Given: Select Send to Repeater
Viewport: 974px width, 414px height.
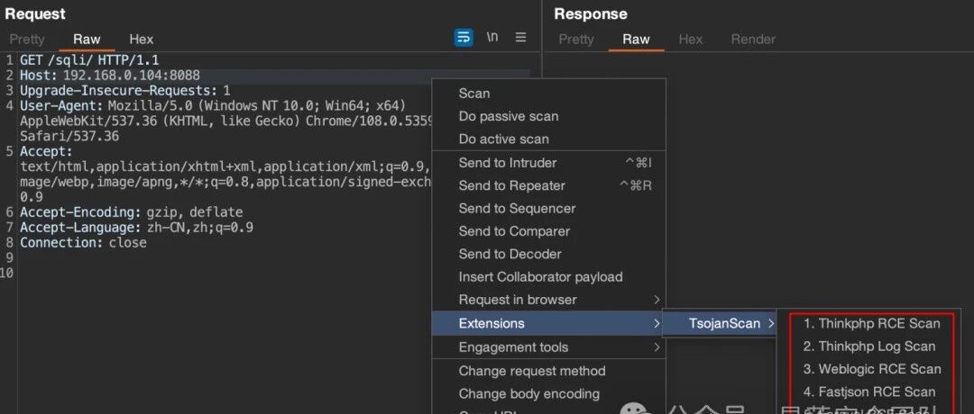Looking at the screenshot, I should pyautogui.click(x=548, y=186).
